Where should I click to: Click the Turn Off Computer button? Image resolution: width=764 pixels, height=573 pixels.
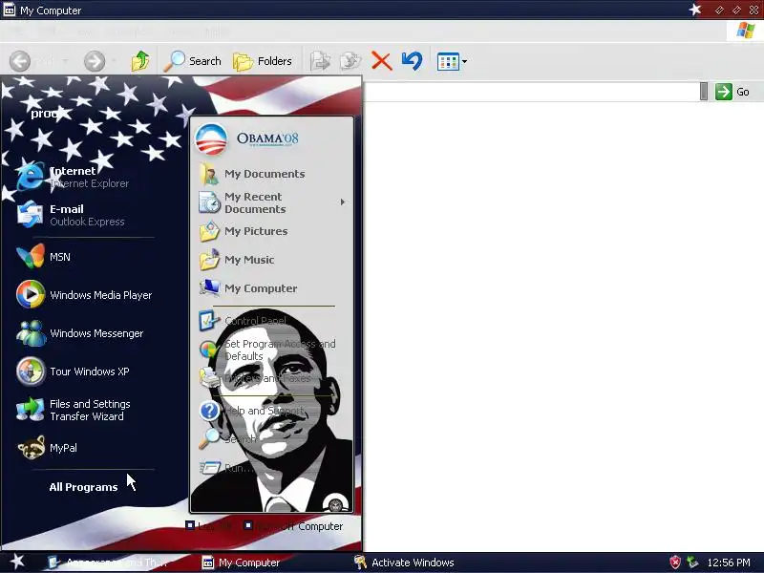[293, 526]
